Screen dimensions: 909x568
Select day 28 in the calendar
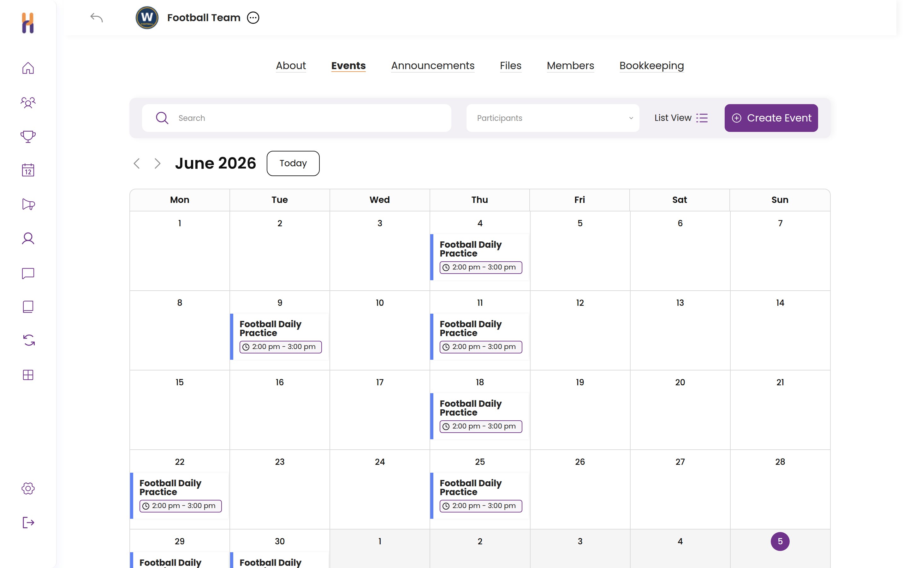coord(780,462)
